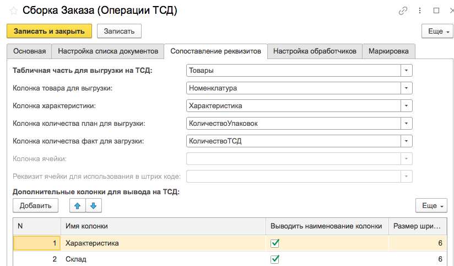Click width value 6 in 'Характеристика' row

[x=418, y=243]
